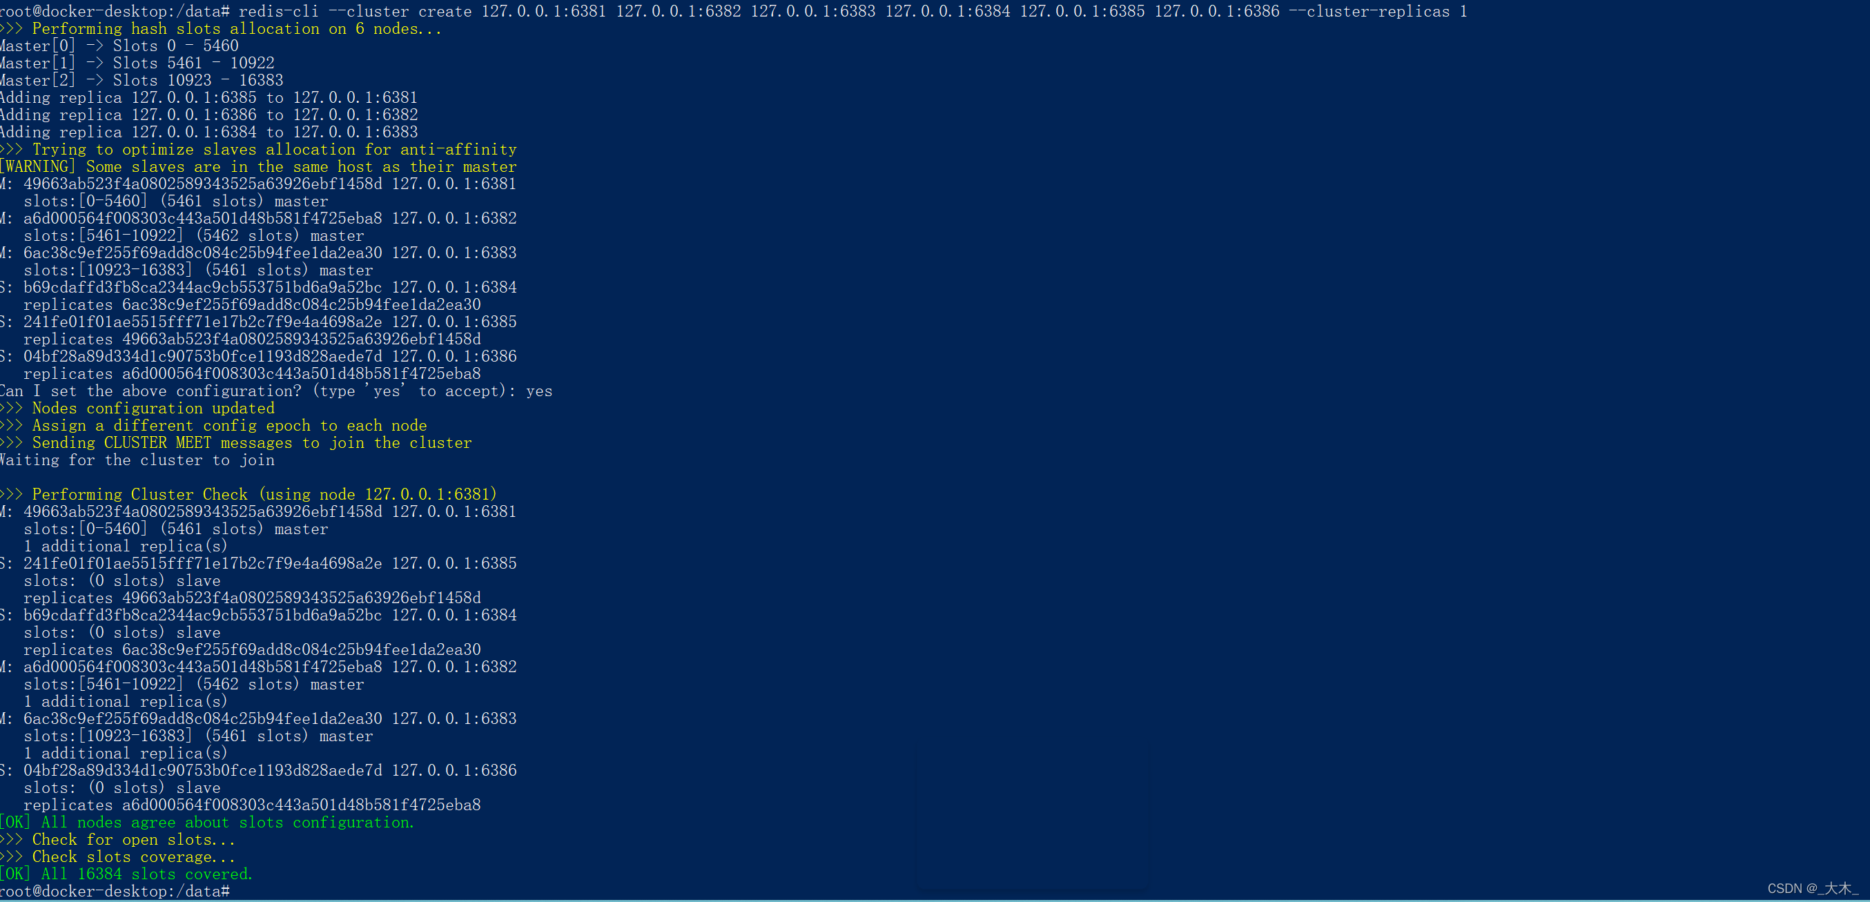This screenshot has height=902, width=1870.
Task: Click the --cluster-replicas 1 flag text
Action: 1377,12
